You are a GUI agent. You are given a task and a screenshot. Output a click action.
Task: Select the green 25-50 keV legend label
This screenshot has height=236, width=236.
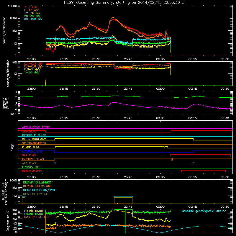click(32, 16)
